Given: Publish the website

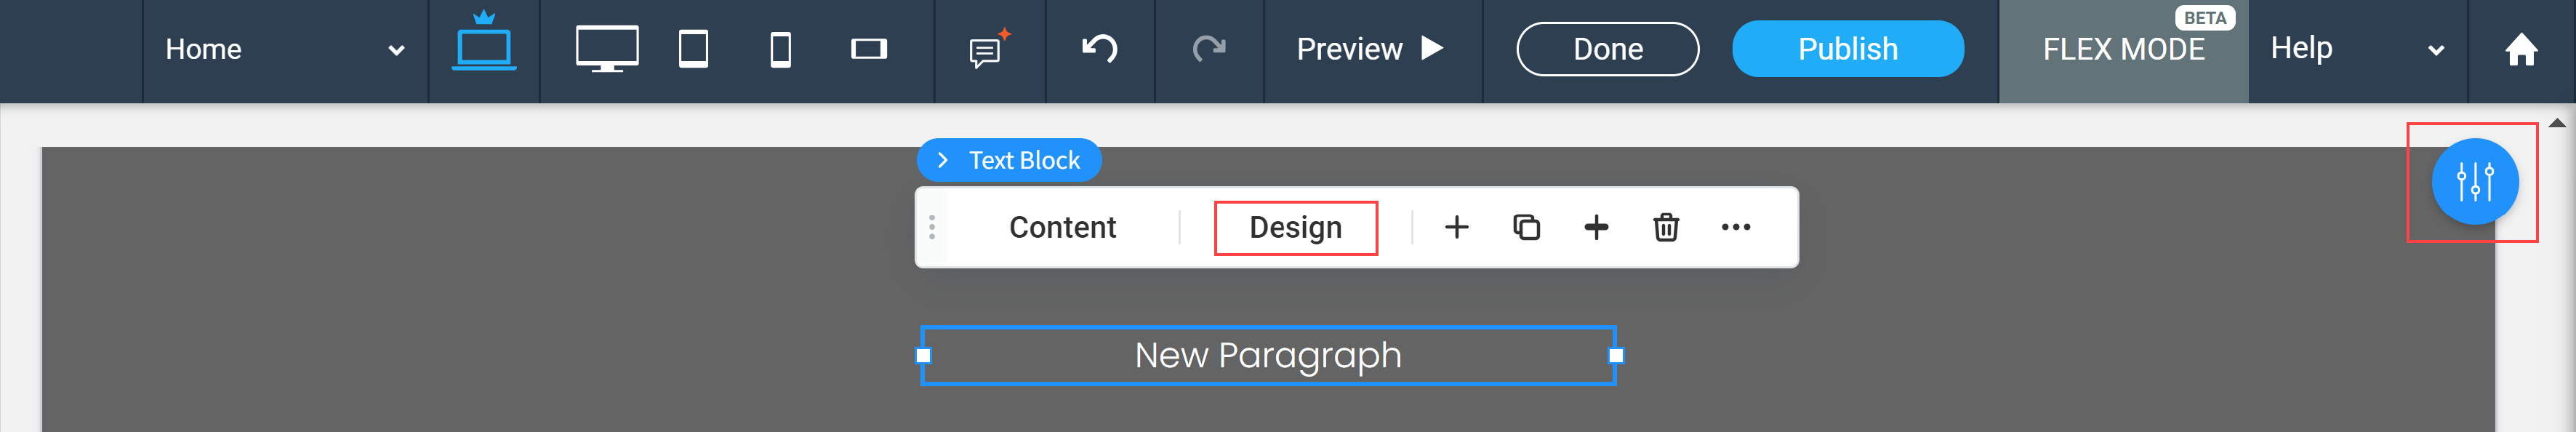Looking at the screenshot, I should [x=1847, y=47].
